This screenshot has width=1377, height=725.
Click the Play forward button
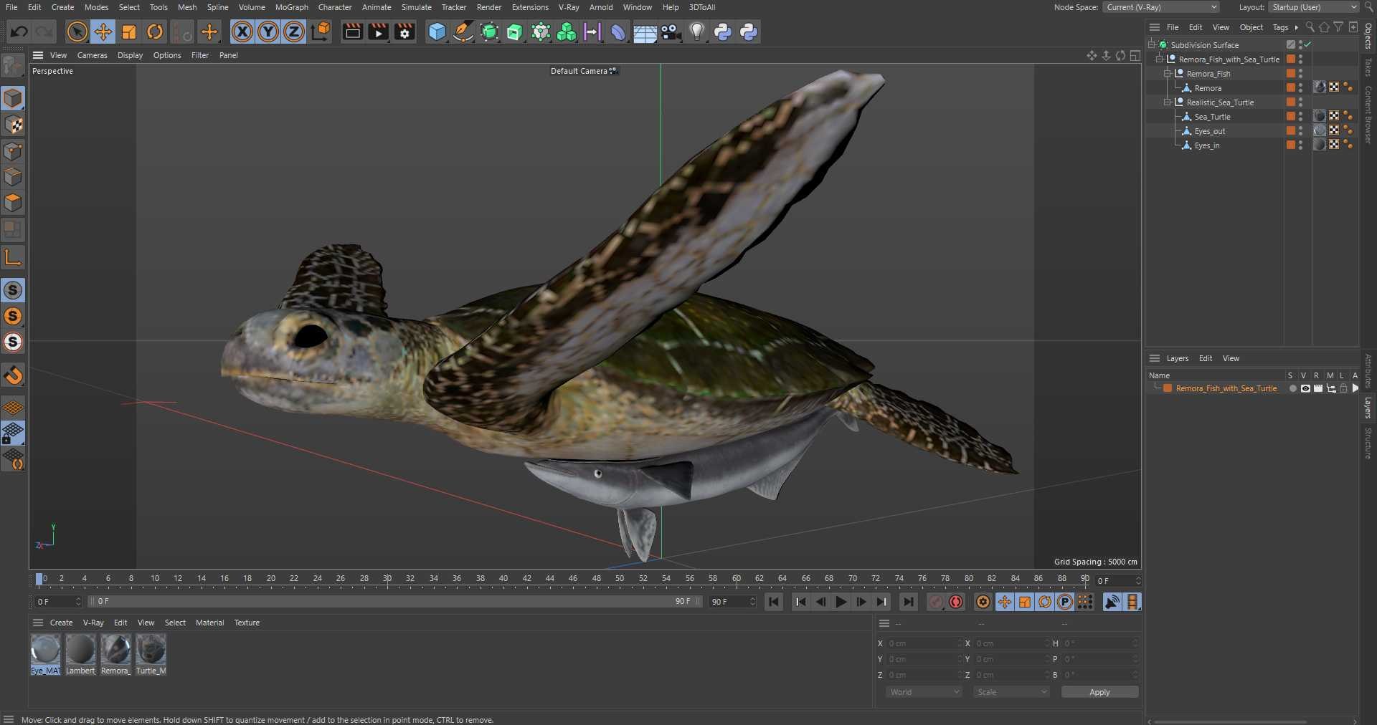click(x=841, y=602)
